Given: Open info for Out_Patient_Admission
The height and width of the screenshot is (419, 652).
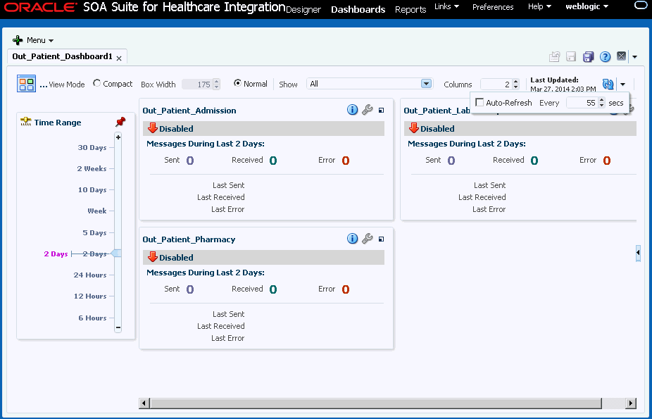Looking at the screenshot, I should pos(352,110).
